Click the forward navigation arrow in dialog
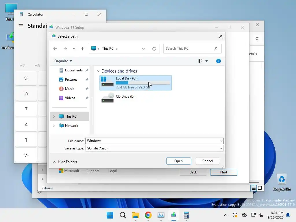 [65, 49]
